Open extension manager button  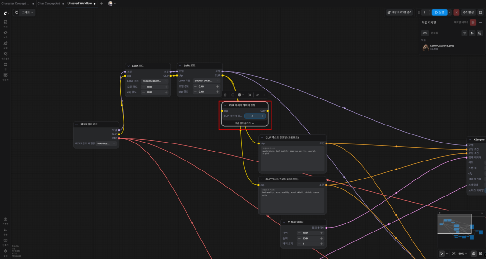[x=400, y=12]
